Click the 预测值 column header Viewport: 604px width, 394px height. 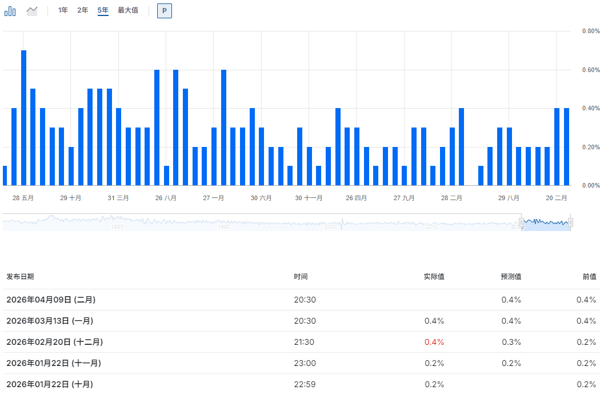coord(511,277)
